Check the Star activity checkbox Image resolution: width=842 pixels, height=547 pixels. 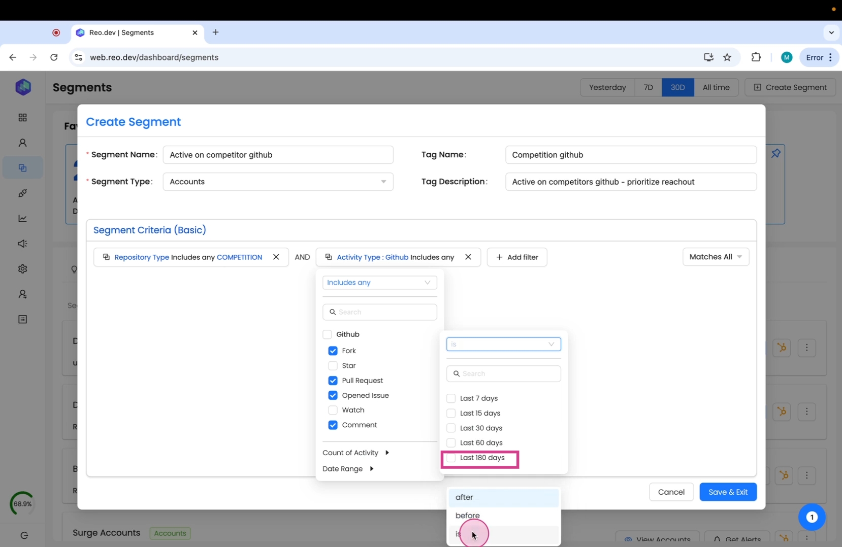[x=333, y=366]
